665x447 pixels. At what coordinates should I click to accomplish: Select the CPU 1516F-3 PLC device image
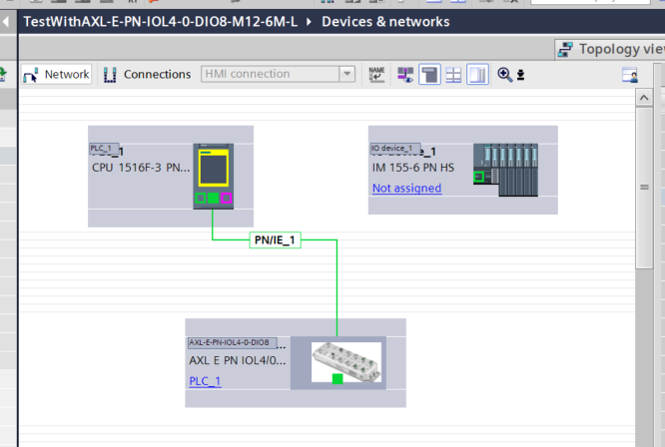[213, 175]
